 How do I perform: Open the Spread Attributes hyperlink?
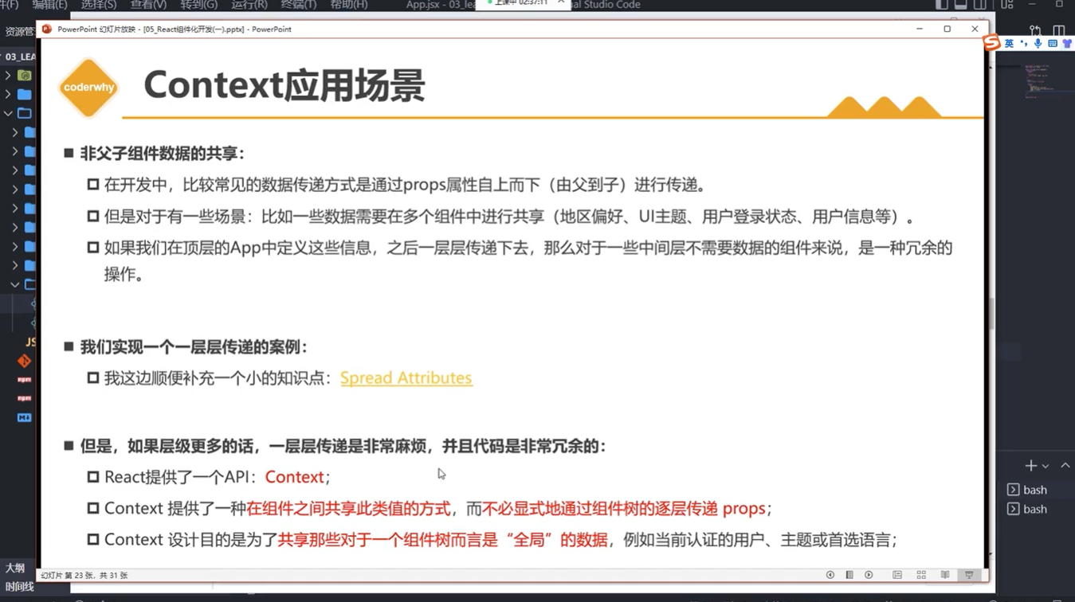406,377
